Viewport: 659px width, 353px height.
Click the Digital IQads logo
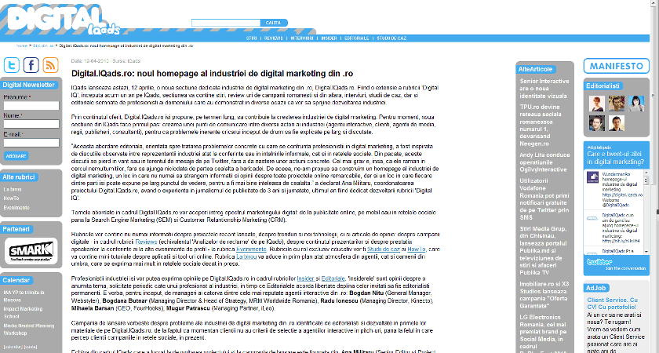(63, 20)
